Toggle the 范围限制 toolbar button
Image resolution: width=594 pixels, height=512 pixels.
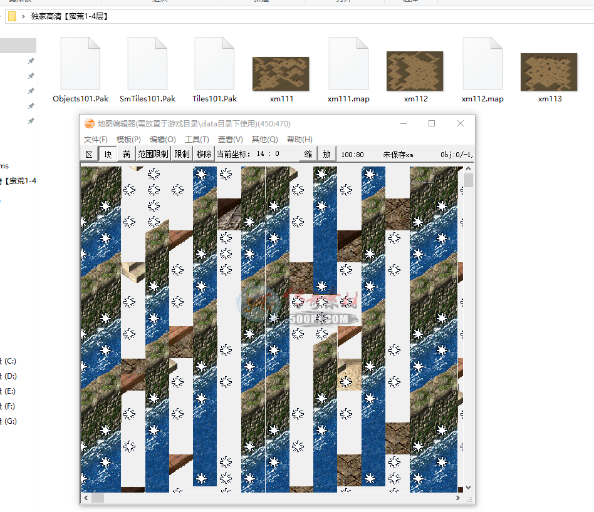(x=153, y=154)
